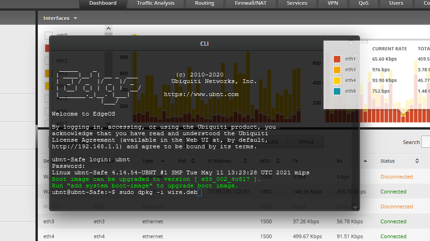Toggle the eth3 orange checkbox in interface list

tap(48, 73)
